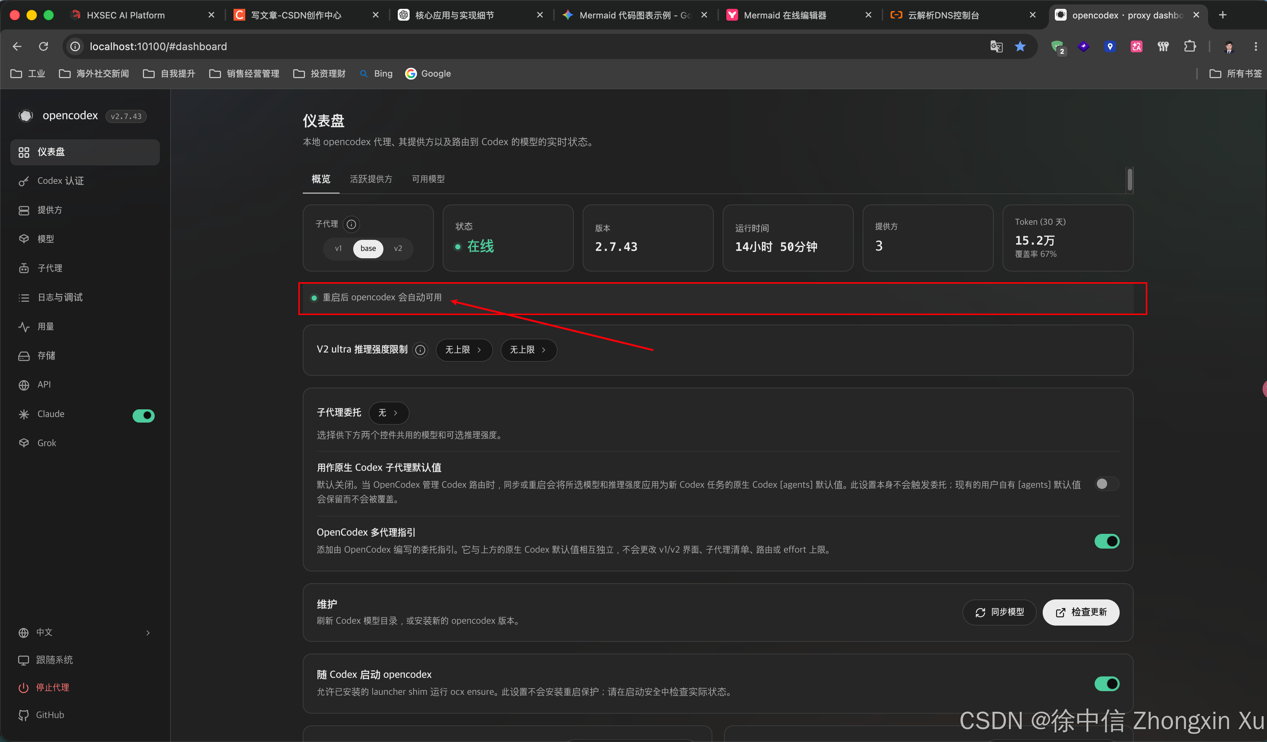This screenshot has width=1267, height=742.
Task: Click the 子代理 info icon in card
Action: click(351, 224)
